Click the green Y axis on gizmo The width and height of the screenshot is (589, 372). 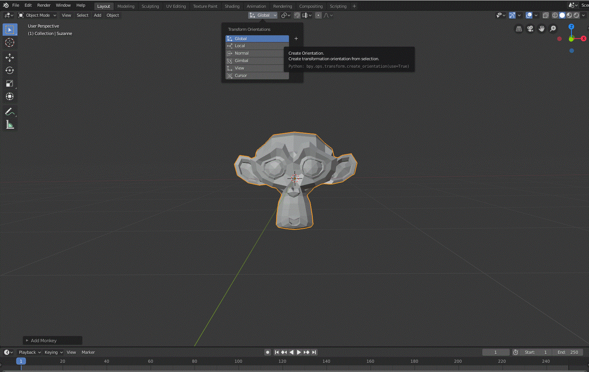click(571, 39)
